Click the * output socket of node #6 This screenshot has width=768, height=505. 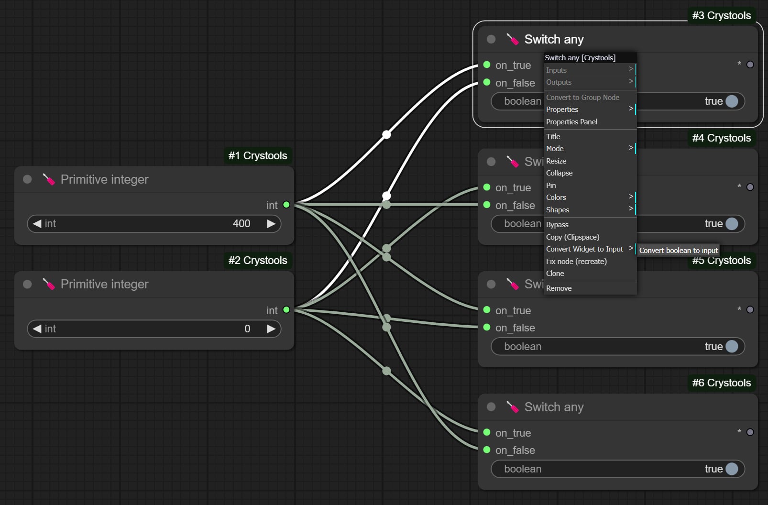(750, 432)
